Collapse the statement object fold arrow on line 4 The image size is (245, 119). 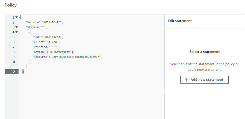(16, 32)
